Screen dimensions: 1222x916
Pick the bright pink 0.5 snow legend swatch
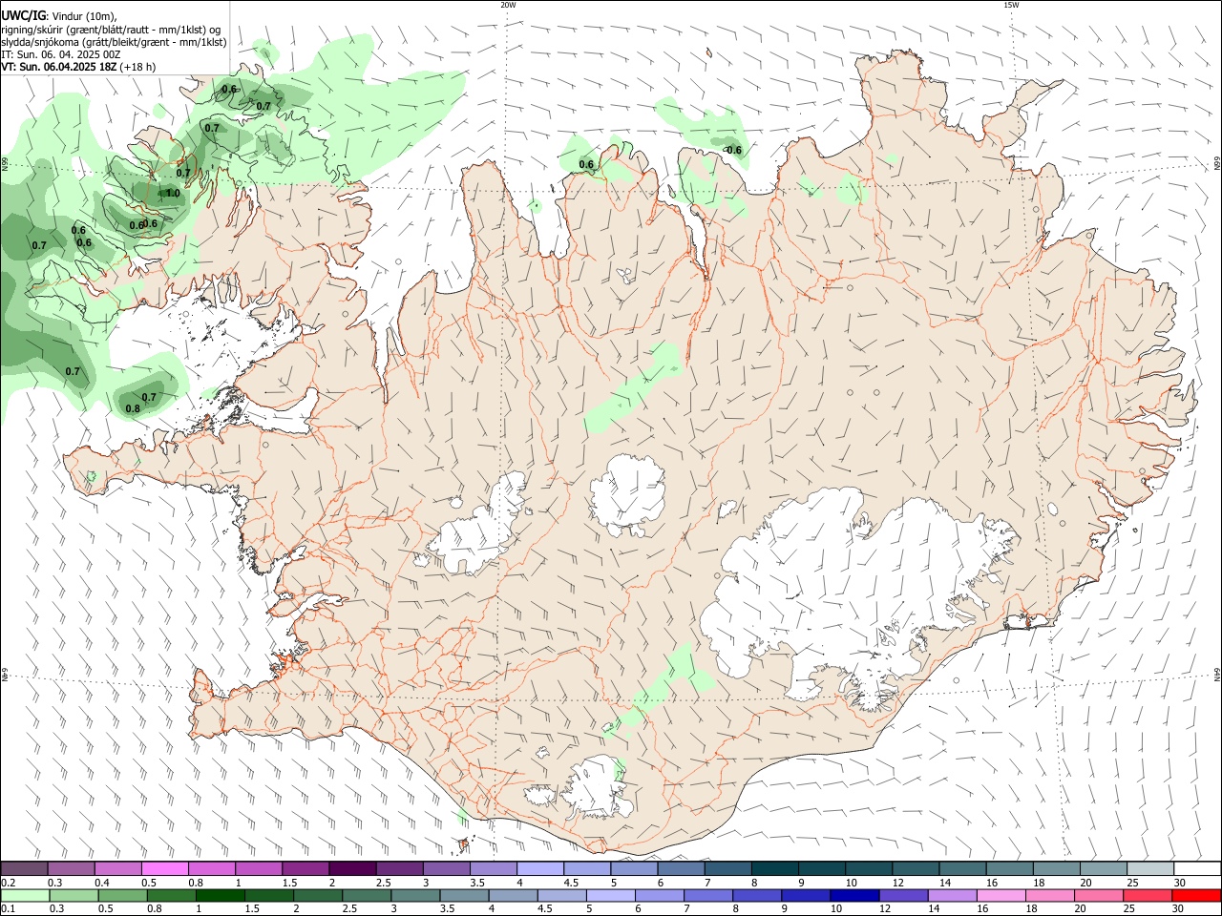pyautogui.click(x=165, y=869)
